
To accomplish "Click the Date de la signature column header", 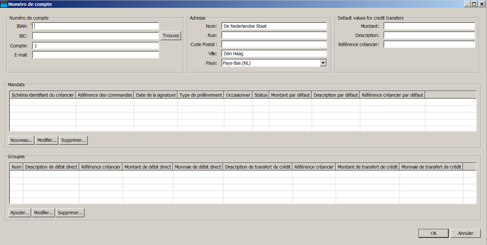I will [156, 95].
